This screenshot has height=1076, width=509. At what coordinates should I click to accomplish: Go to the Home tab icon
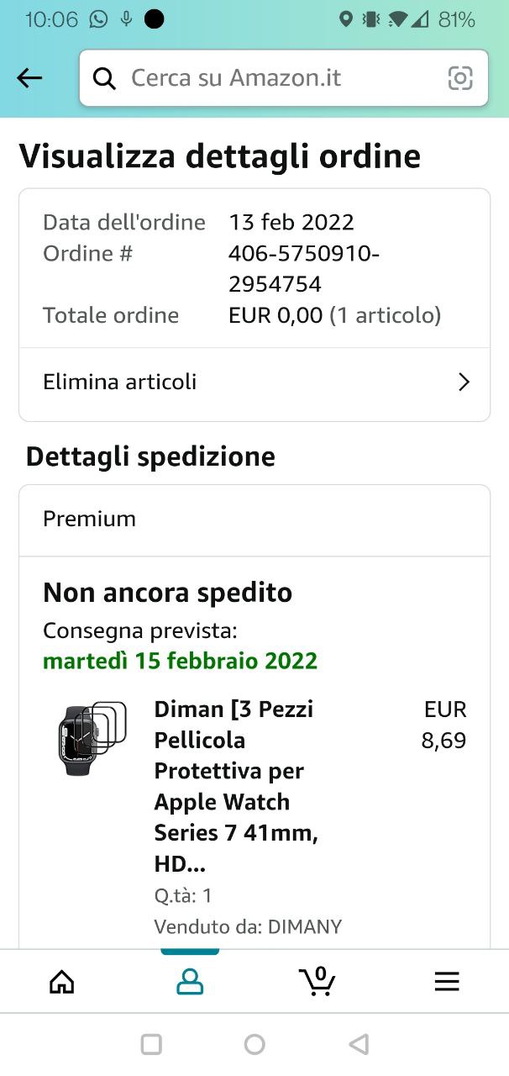pos(62,981)
